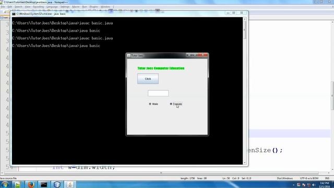This screenshot has width=334, height=188.
Task: Click the "Ln : 50" status bar entry
Action: [x=226, y=178]
